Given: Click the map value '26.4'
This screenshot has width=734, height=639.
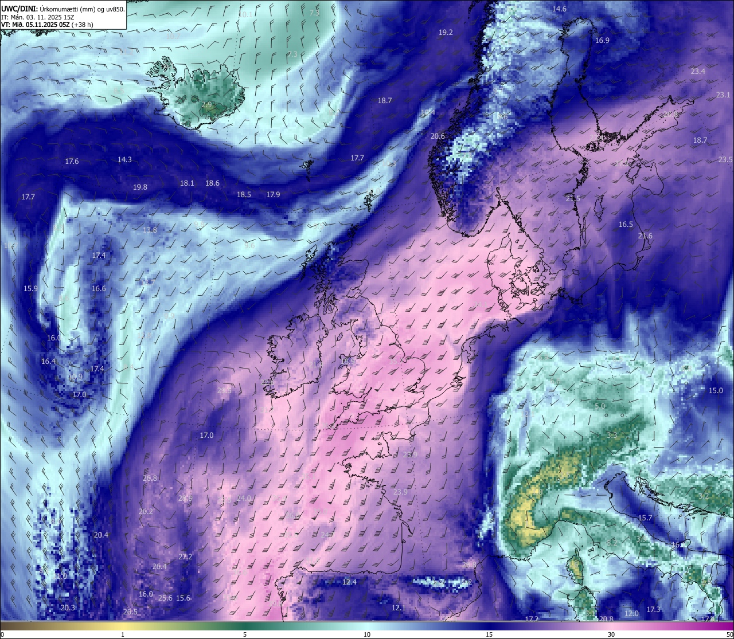Looking at the screenshot, I should click(159, 567).
